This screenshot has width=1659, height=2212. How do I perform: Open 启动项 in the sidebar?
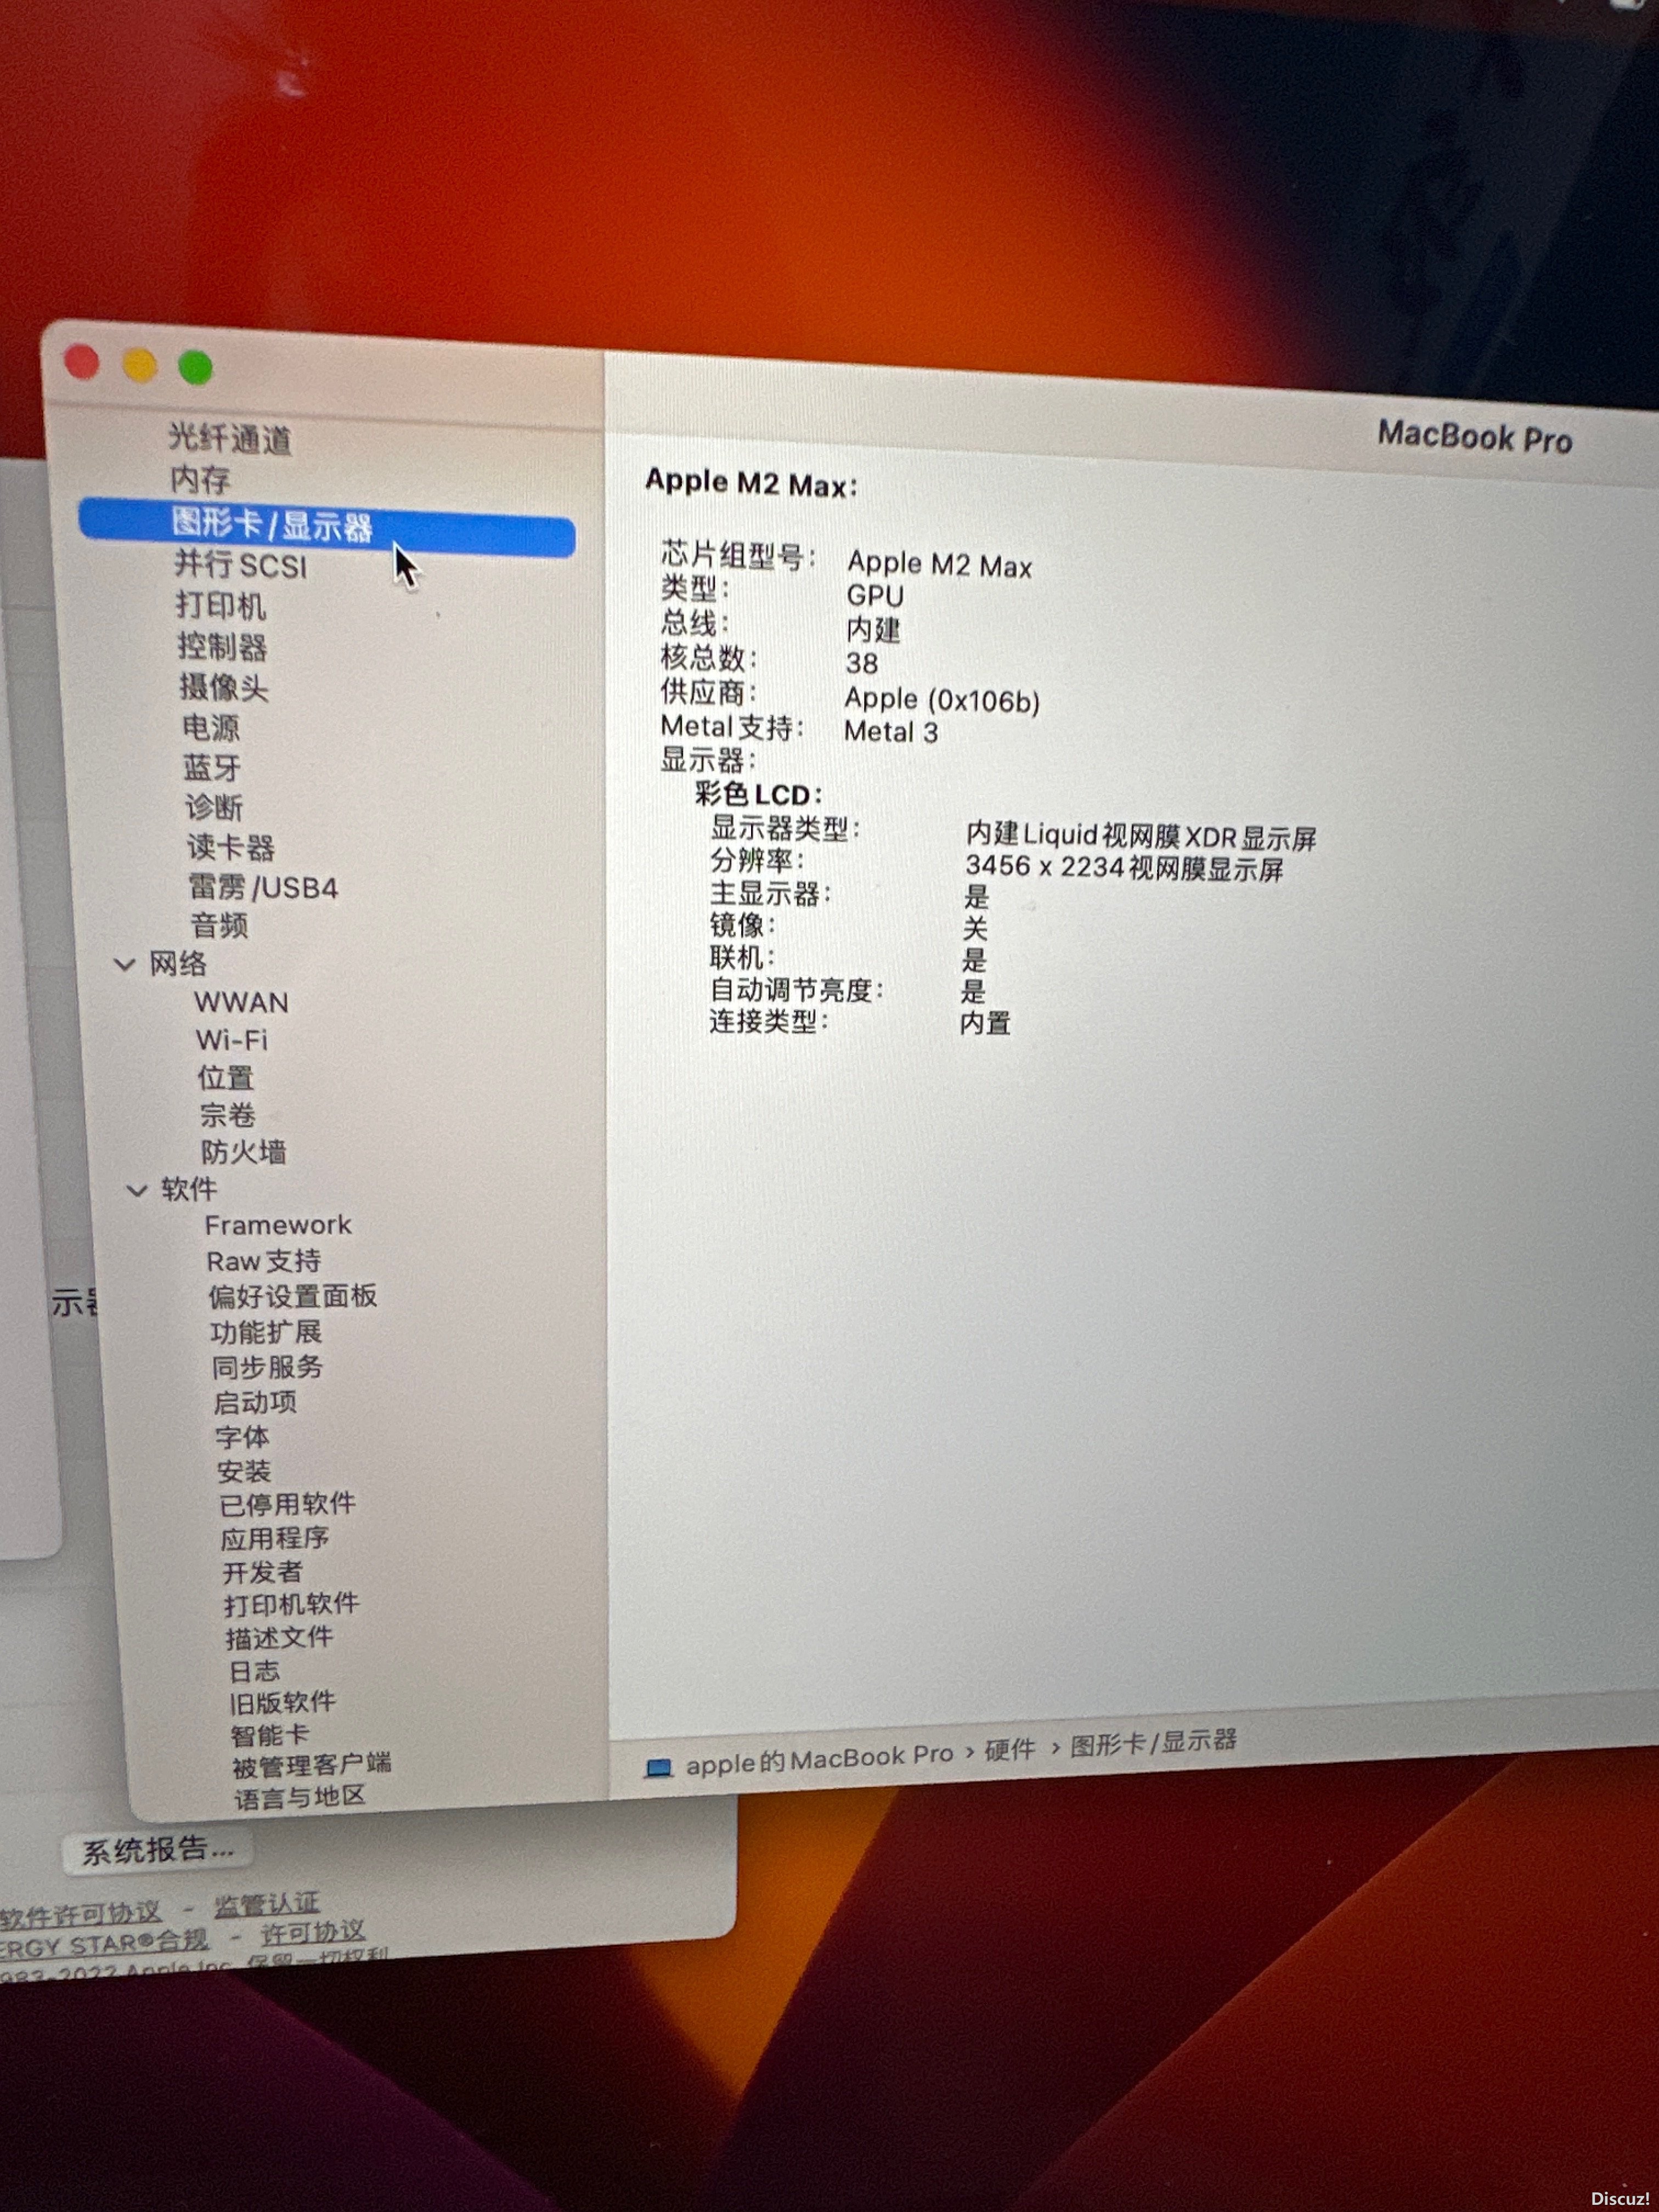pyautogui.click(x=255, y=1403)
